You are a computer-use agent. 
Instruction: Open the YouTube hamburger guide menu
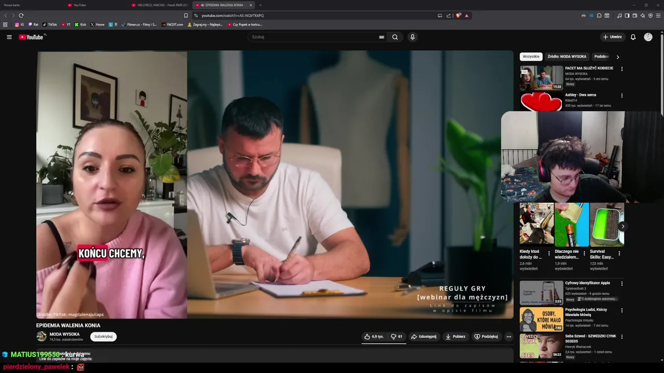tap(9, 37)
